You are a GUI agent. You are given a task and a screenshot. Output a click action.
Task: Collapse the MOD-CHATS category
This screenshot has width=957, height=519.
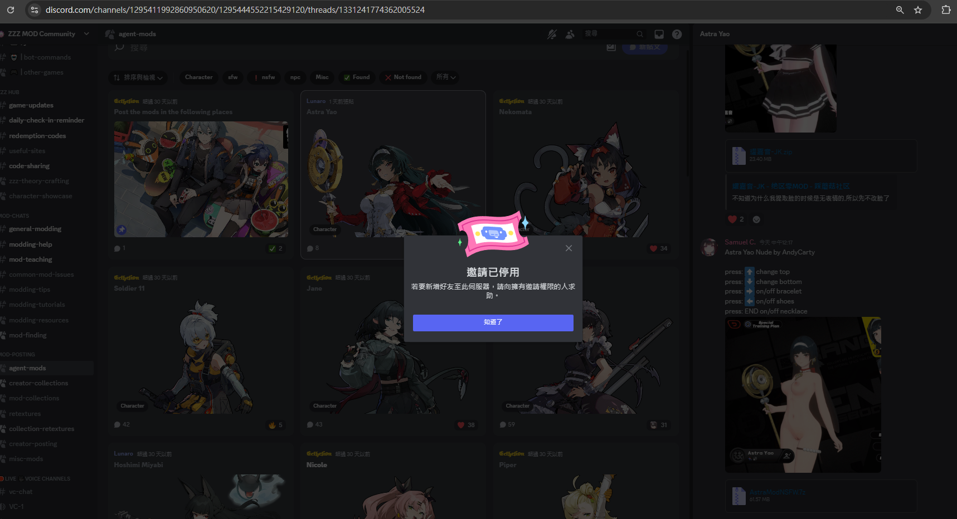(16, 216)
